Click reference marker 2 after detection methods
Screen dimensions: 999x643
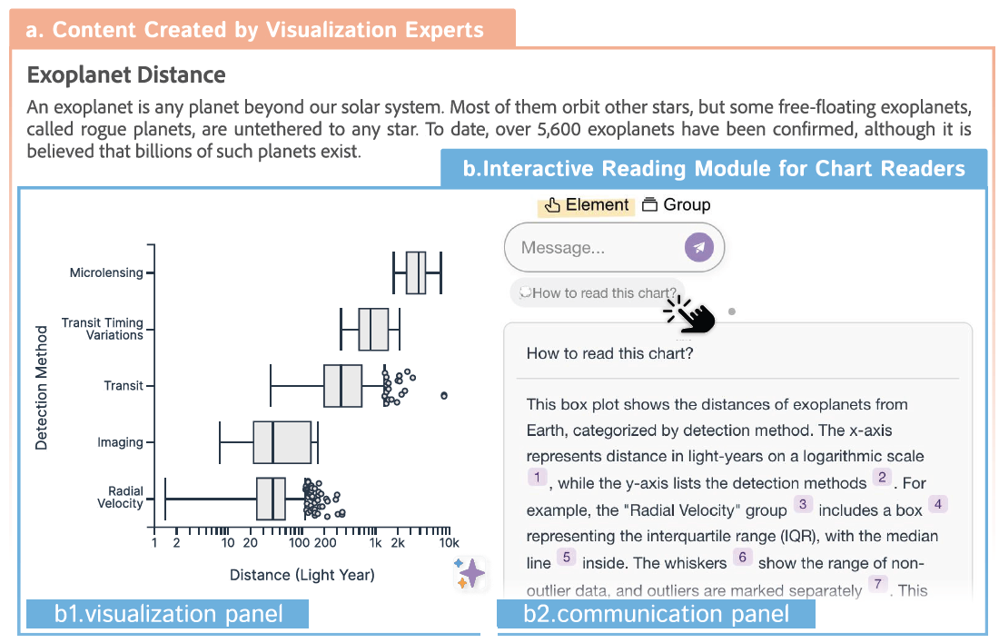[881, 478]
